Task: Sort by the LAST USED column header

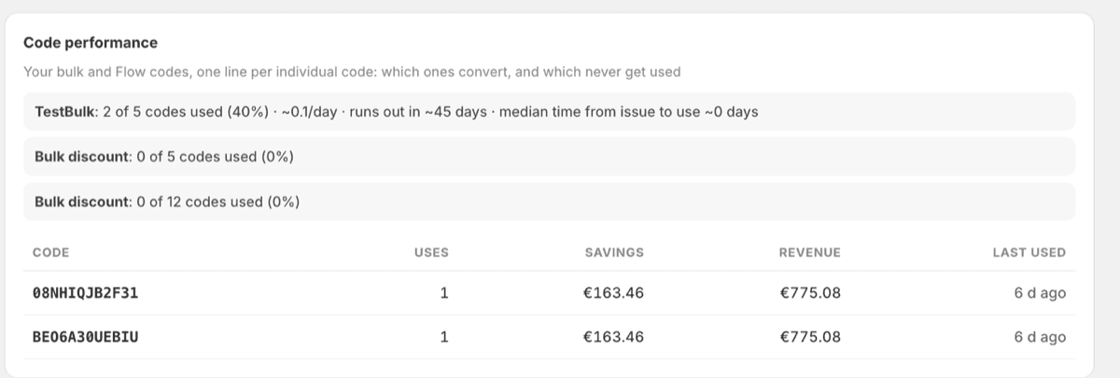Action: [x=1029, y=252]
